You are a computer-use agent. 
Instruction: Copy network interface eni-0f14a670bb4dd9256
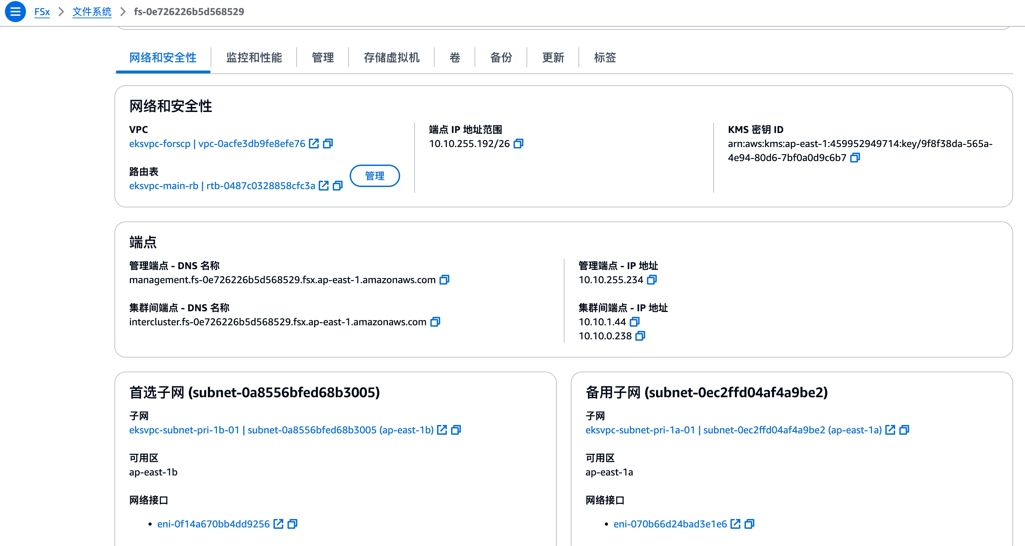tap(292, 524)
